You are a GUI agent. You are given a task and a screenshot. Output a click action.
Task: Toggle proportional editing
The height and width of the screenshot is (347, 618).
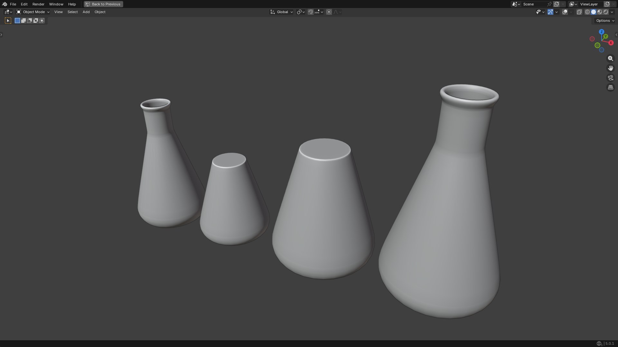point(329,12)
